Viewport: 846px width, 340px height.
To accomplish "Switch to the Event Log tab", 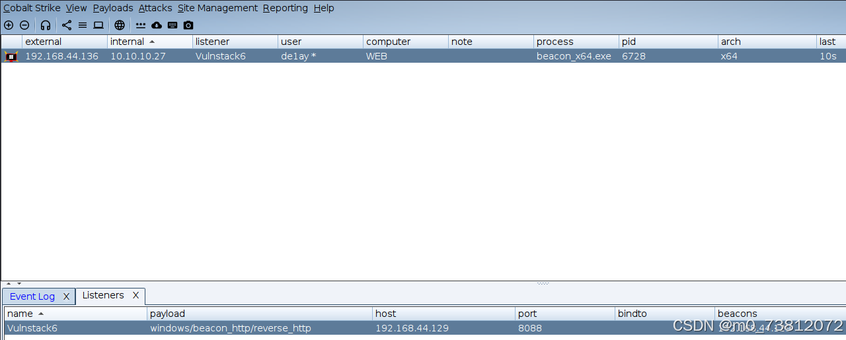I will (x=32, y=296).
